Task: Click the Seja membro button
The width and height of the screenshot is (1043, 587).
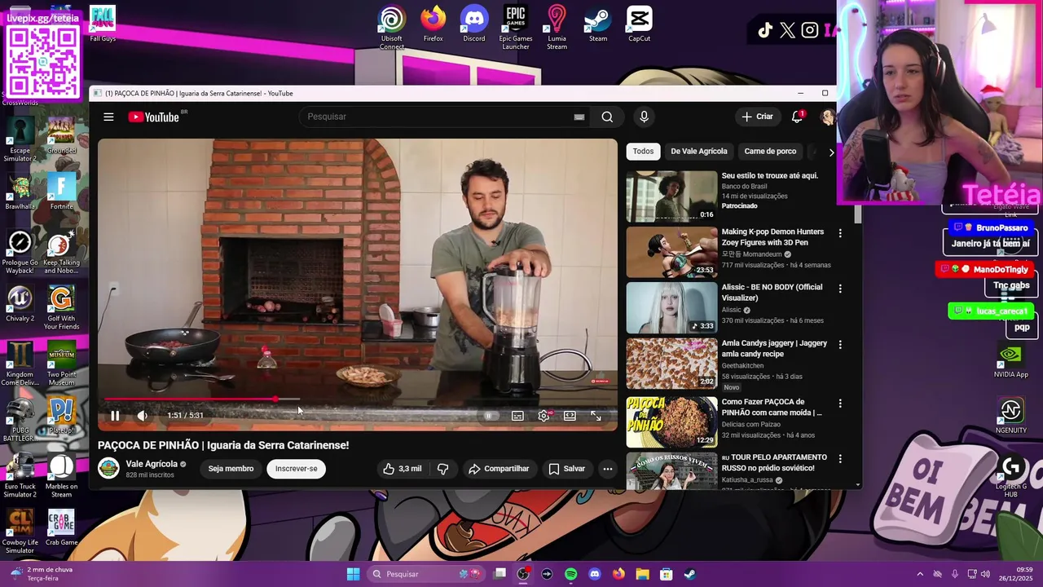Action: (231, 469)
